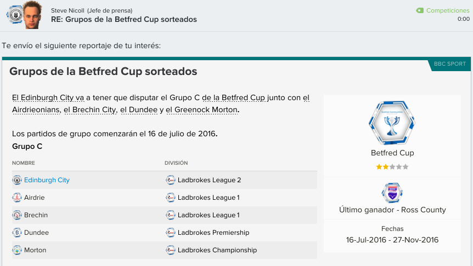Click the Ross County badge icon
473x266 pixels.
392,193
